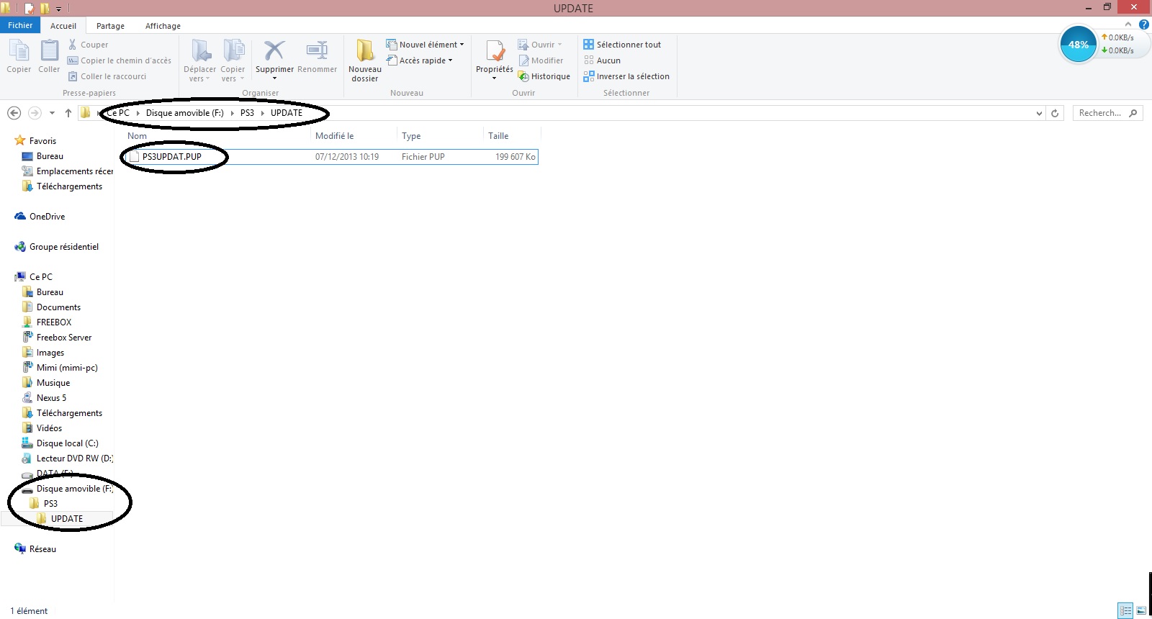Viewport: 1152px width, 619px height.
Task: Click the Coller clipboard icon
Action: 49,51
